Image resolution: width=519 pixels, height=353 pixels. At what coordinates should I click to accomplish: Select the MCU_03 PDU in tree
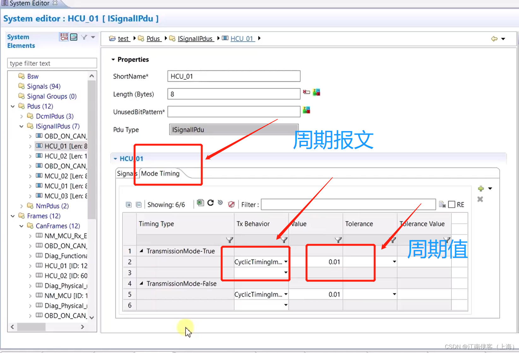[66, 196]
